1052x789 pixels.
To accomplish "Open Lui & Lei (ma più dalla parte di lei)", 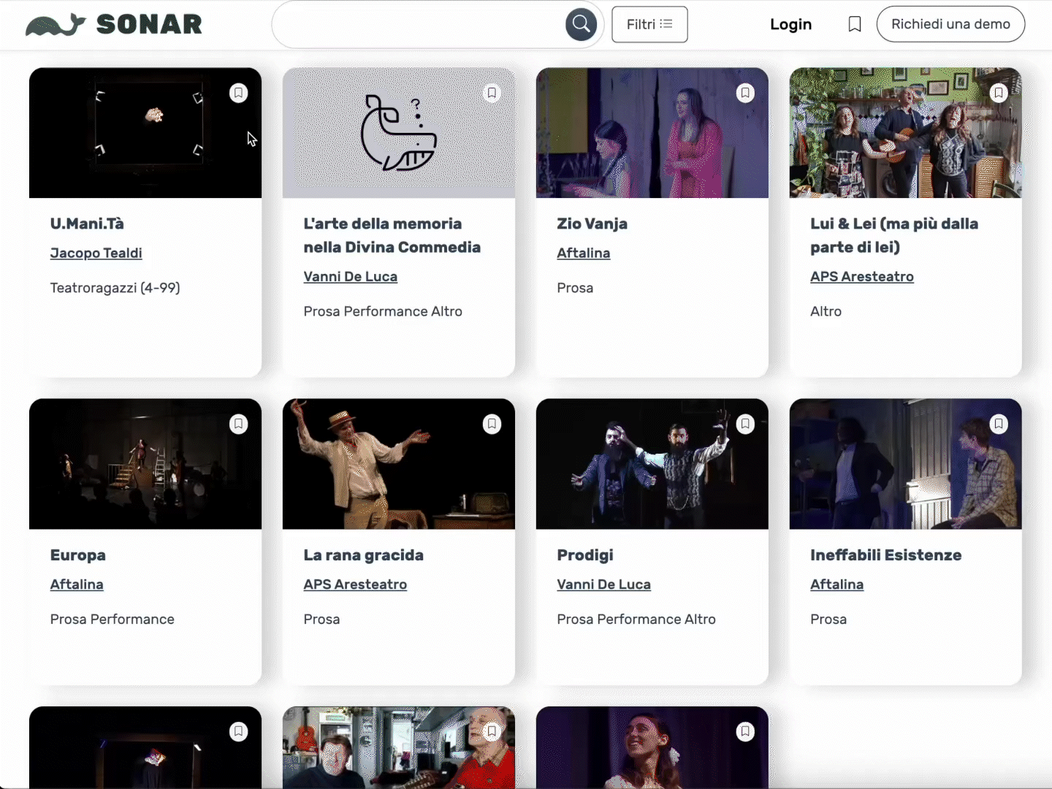I will point(894,235).
